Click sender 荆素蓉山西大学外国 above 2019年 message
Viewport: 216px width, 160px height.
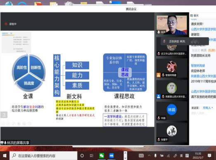click(203, 76)
